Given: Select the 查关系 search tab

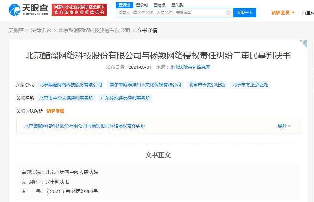Looking at the screenshot, I should [177, 5].
